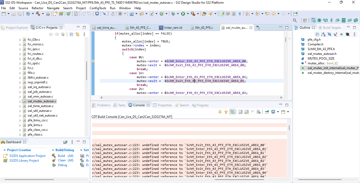Toggle Scroll Lock in Console toolbar

point(246,112)
